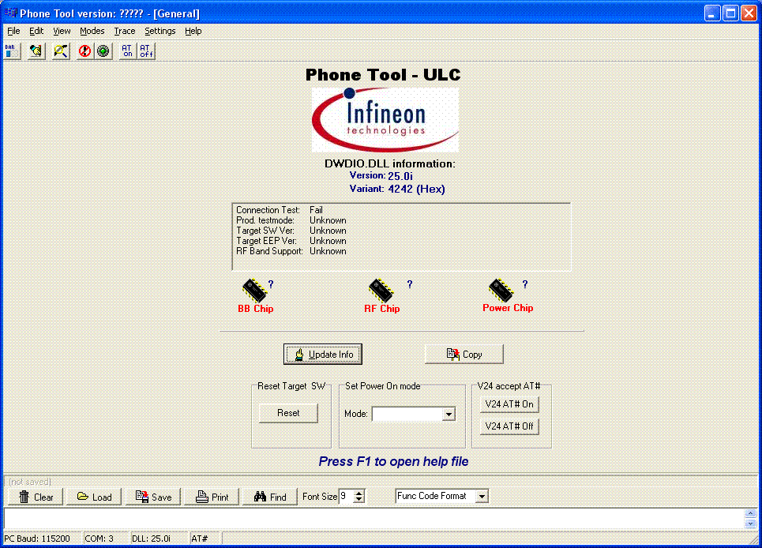The width and height of the screenshot is (762, 548).
Task: Click the app icon in the title bar
Action: click(10, 13)
